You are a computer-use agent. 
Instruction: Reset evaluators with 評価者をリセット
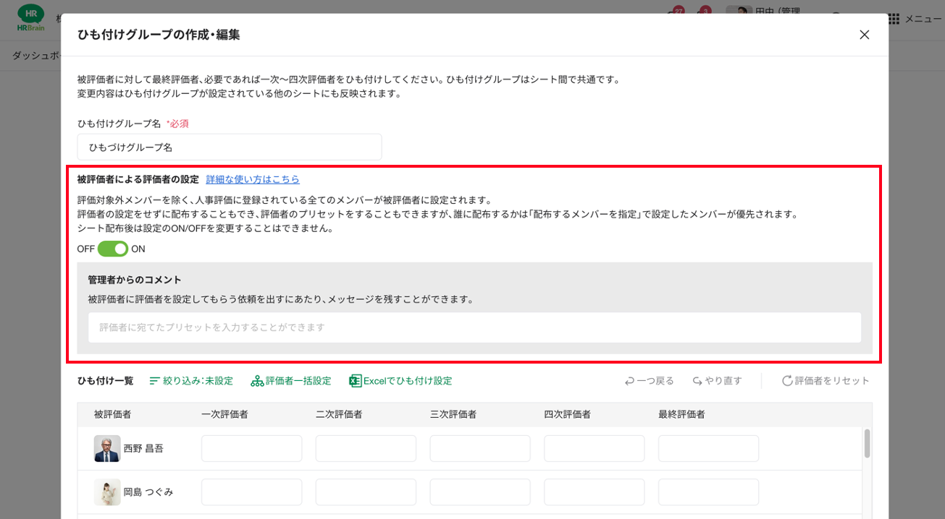pos(826,381)
